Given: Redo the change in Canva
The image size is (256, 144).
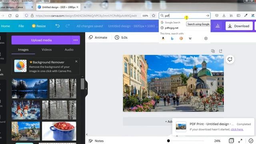Looking at the screenshot, I should tap(68, 26).
